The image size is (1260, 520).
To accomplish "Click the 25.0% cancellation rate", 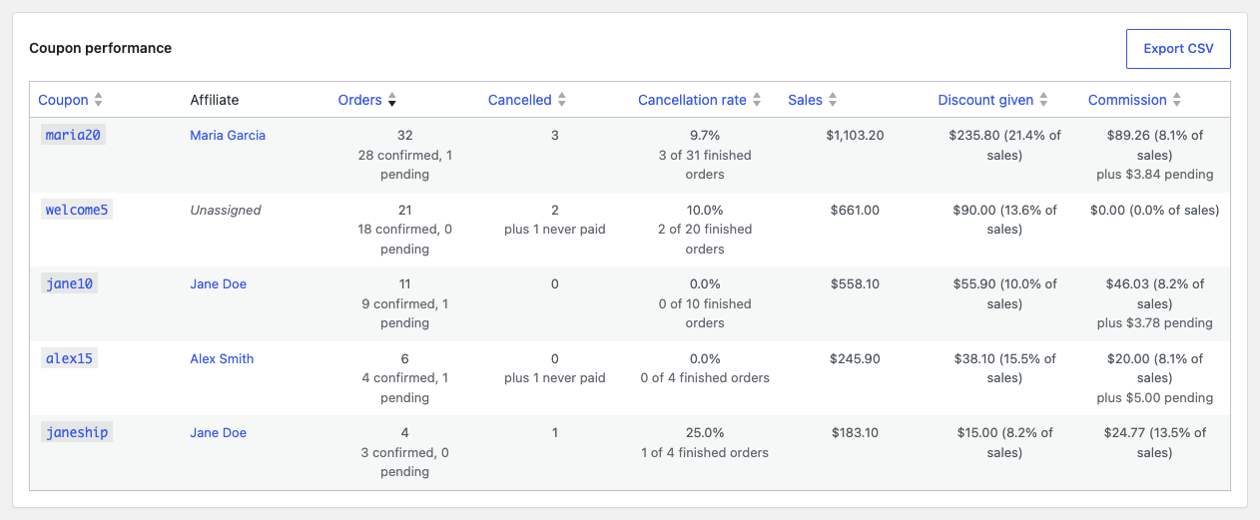I will (x=705, y=433).
